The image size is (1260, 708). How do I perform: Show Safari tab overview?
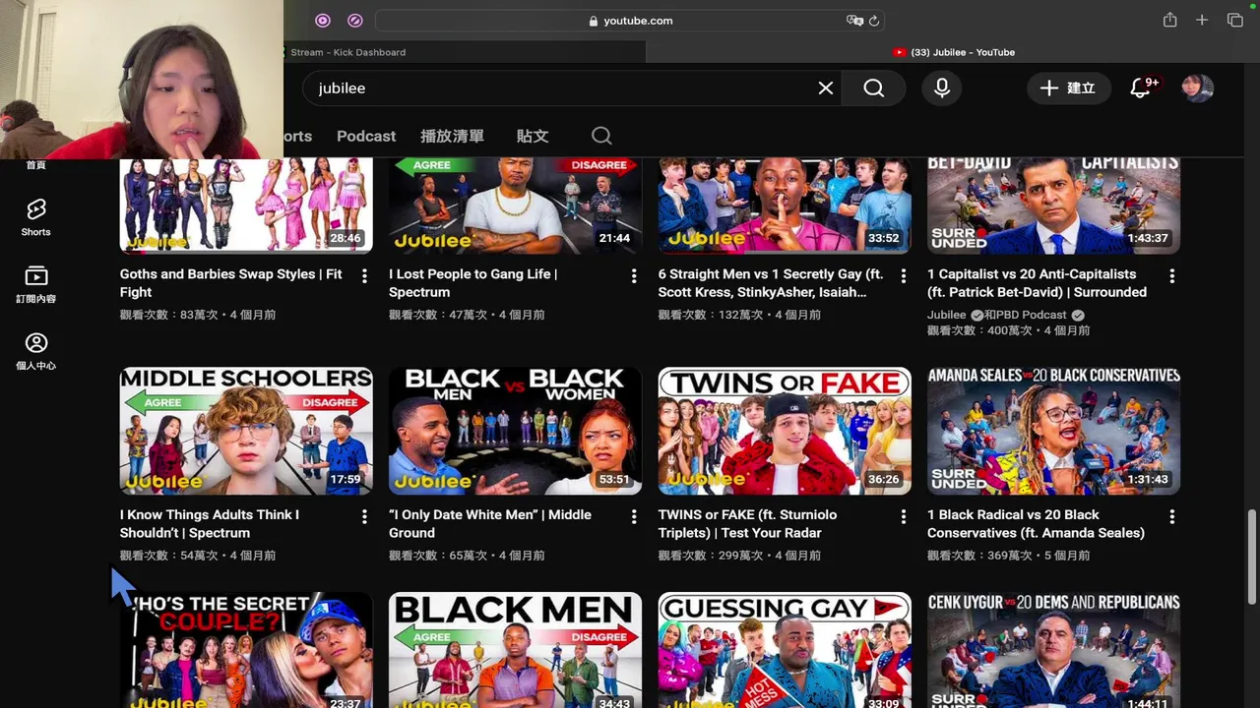point(1235,21)
